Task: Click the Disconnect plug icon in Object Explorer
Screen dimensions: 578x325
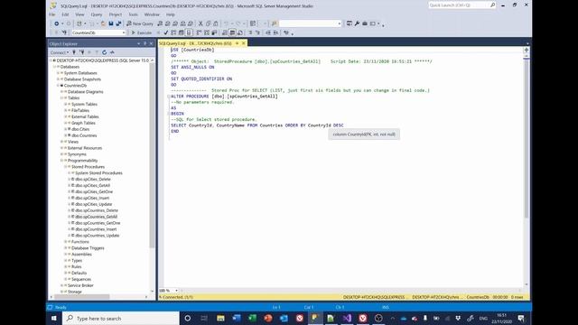Action: pyautogui.click(x=82, y=52)
